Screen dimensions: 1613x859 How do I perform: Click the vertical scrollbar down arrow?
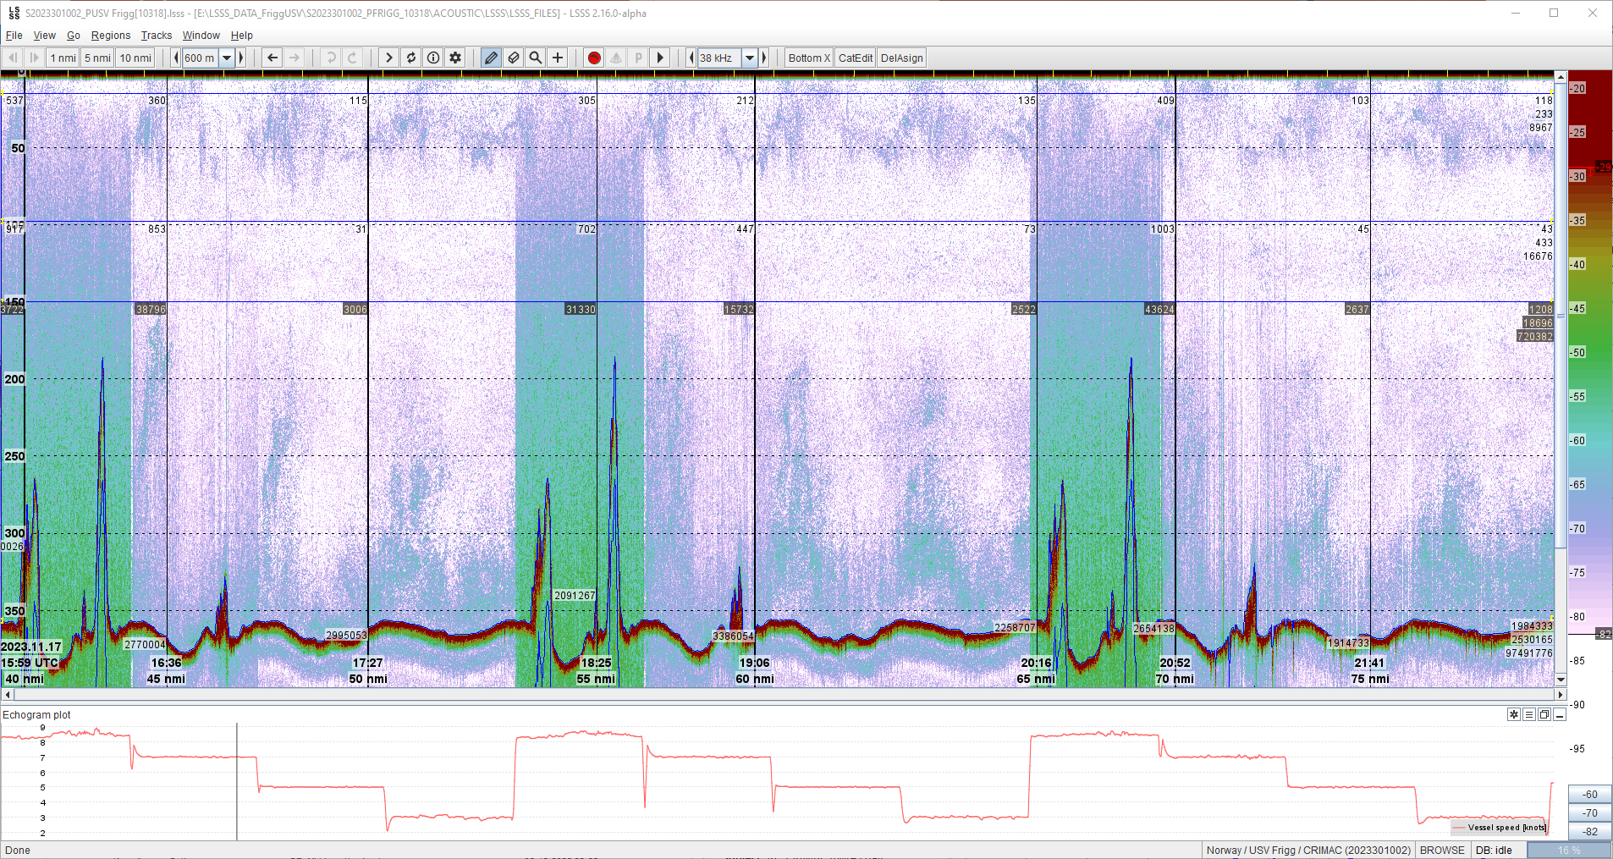1561,679
